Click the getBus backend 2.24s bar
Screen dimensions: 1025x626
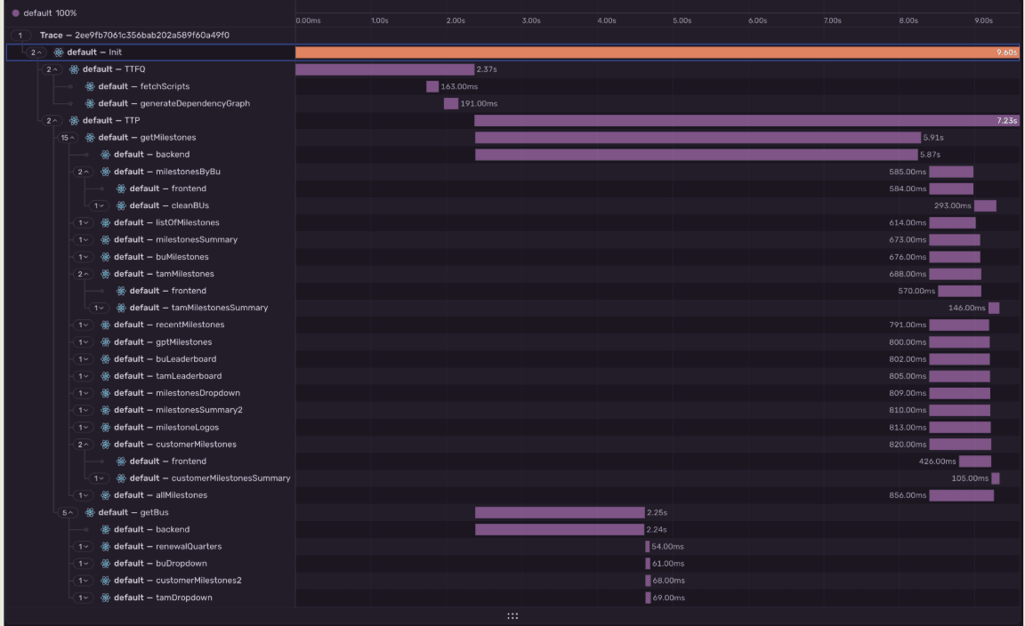coord(559,530)
